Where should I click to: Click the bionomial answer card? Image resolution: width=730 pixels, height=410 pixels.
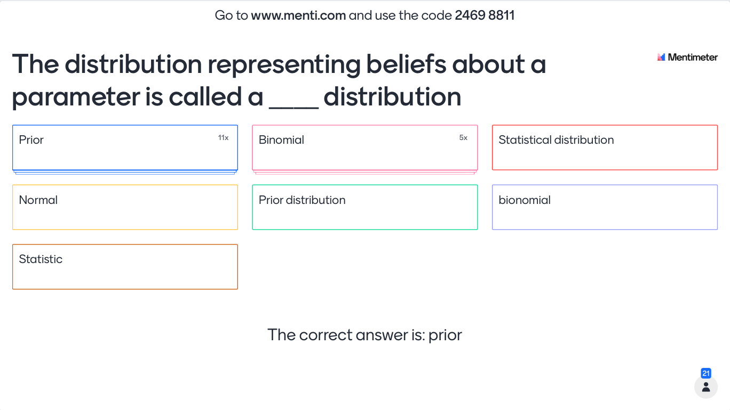coord(605,207)
